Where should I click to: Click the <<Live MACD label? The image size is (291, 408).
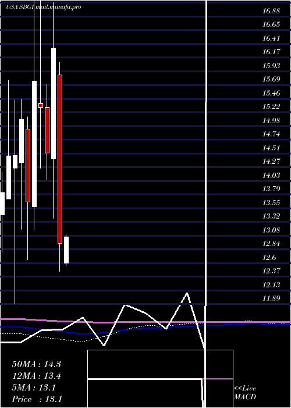pos(245,393)
